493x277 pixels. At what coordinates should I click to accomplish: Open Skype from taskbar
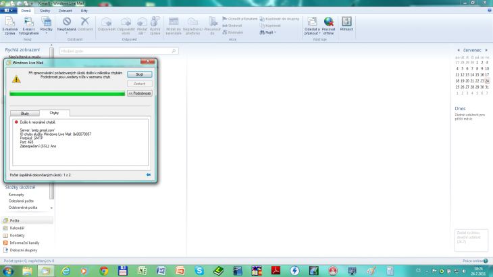coord(199,271)
